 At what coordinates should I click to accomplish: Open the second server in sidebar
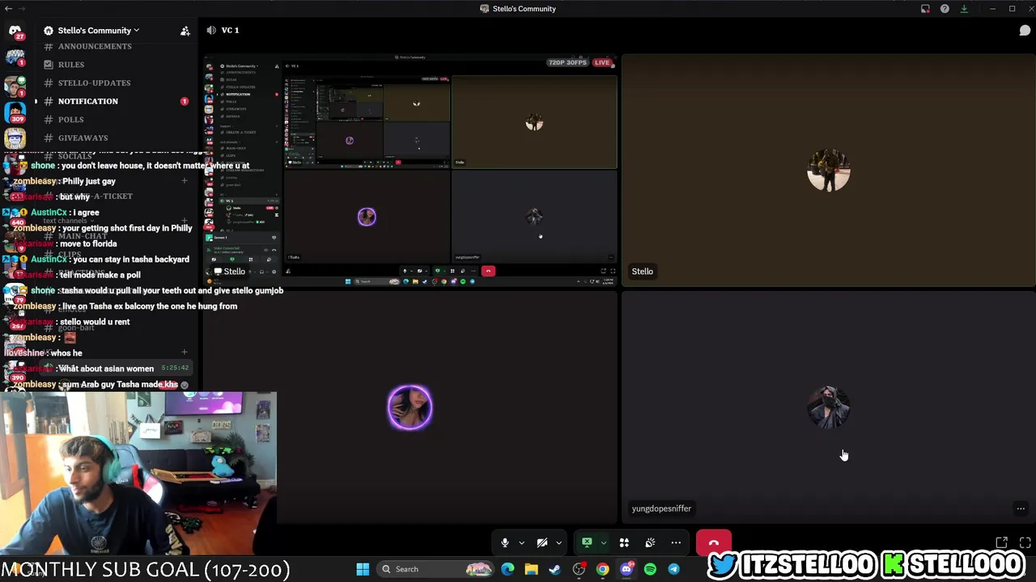point(15,57)
